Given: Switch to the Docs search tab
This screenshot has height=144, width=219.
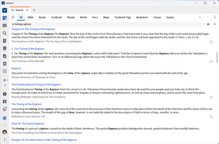Looking at the screenshot, I should [x=95, y=17].
